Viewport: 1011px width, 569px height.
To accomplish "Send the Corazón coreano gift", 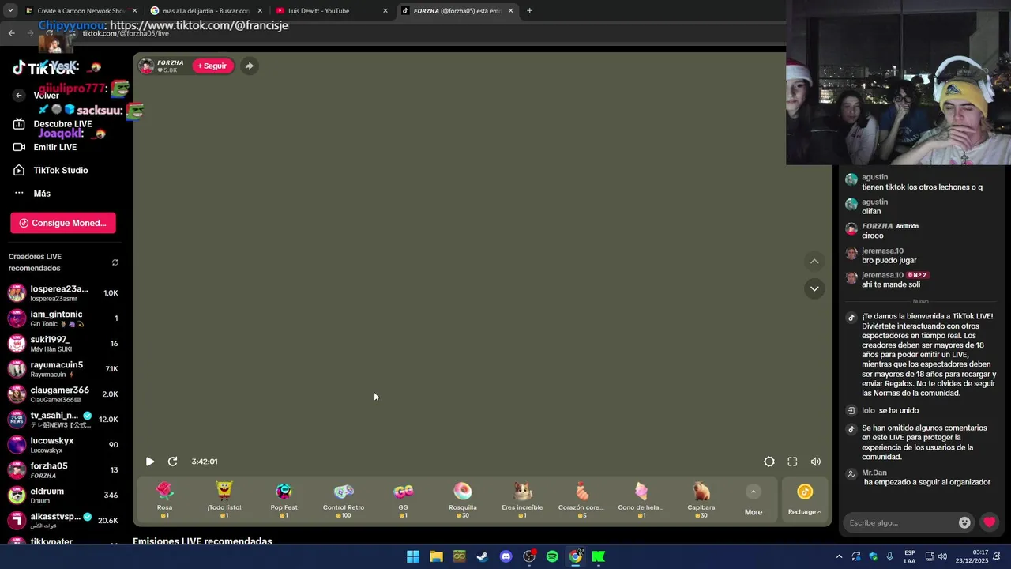I will click(x=582, y=499).
